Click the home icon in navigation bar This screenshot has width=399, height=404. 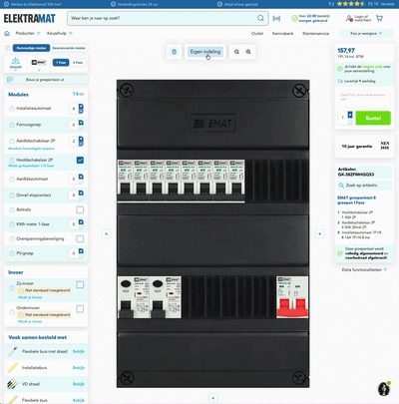coord(7,33)
